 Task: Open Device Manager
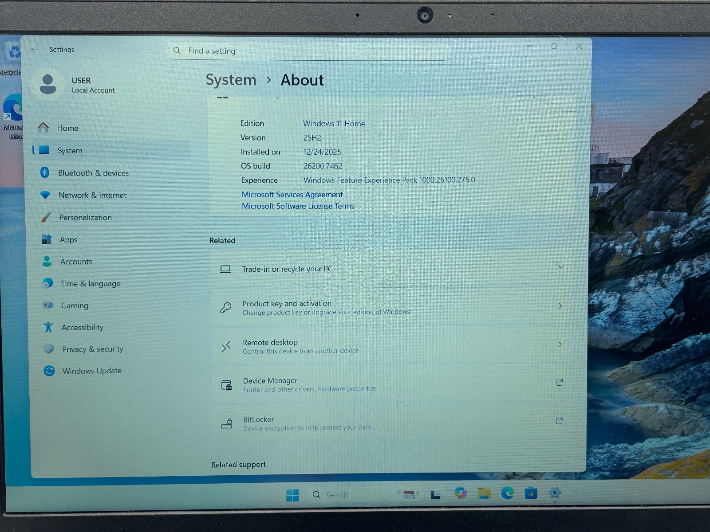tap(392, 384)
